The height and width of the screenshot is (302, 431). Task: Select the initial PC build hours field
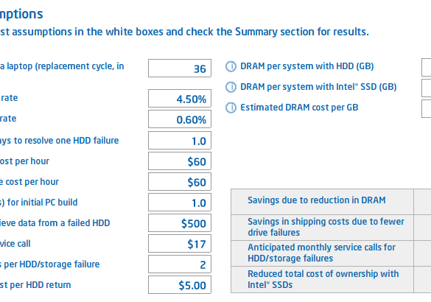180,203
